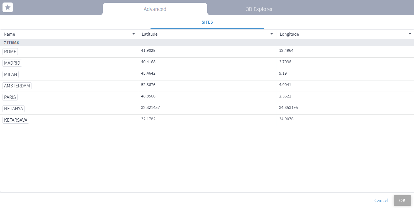Screen dimensions: 414x208
Task: Open the Longitude column dropdown
Action: click(x=410, y=34)
